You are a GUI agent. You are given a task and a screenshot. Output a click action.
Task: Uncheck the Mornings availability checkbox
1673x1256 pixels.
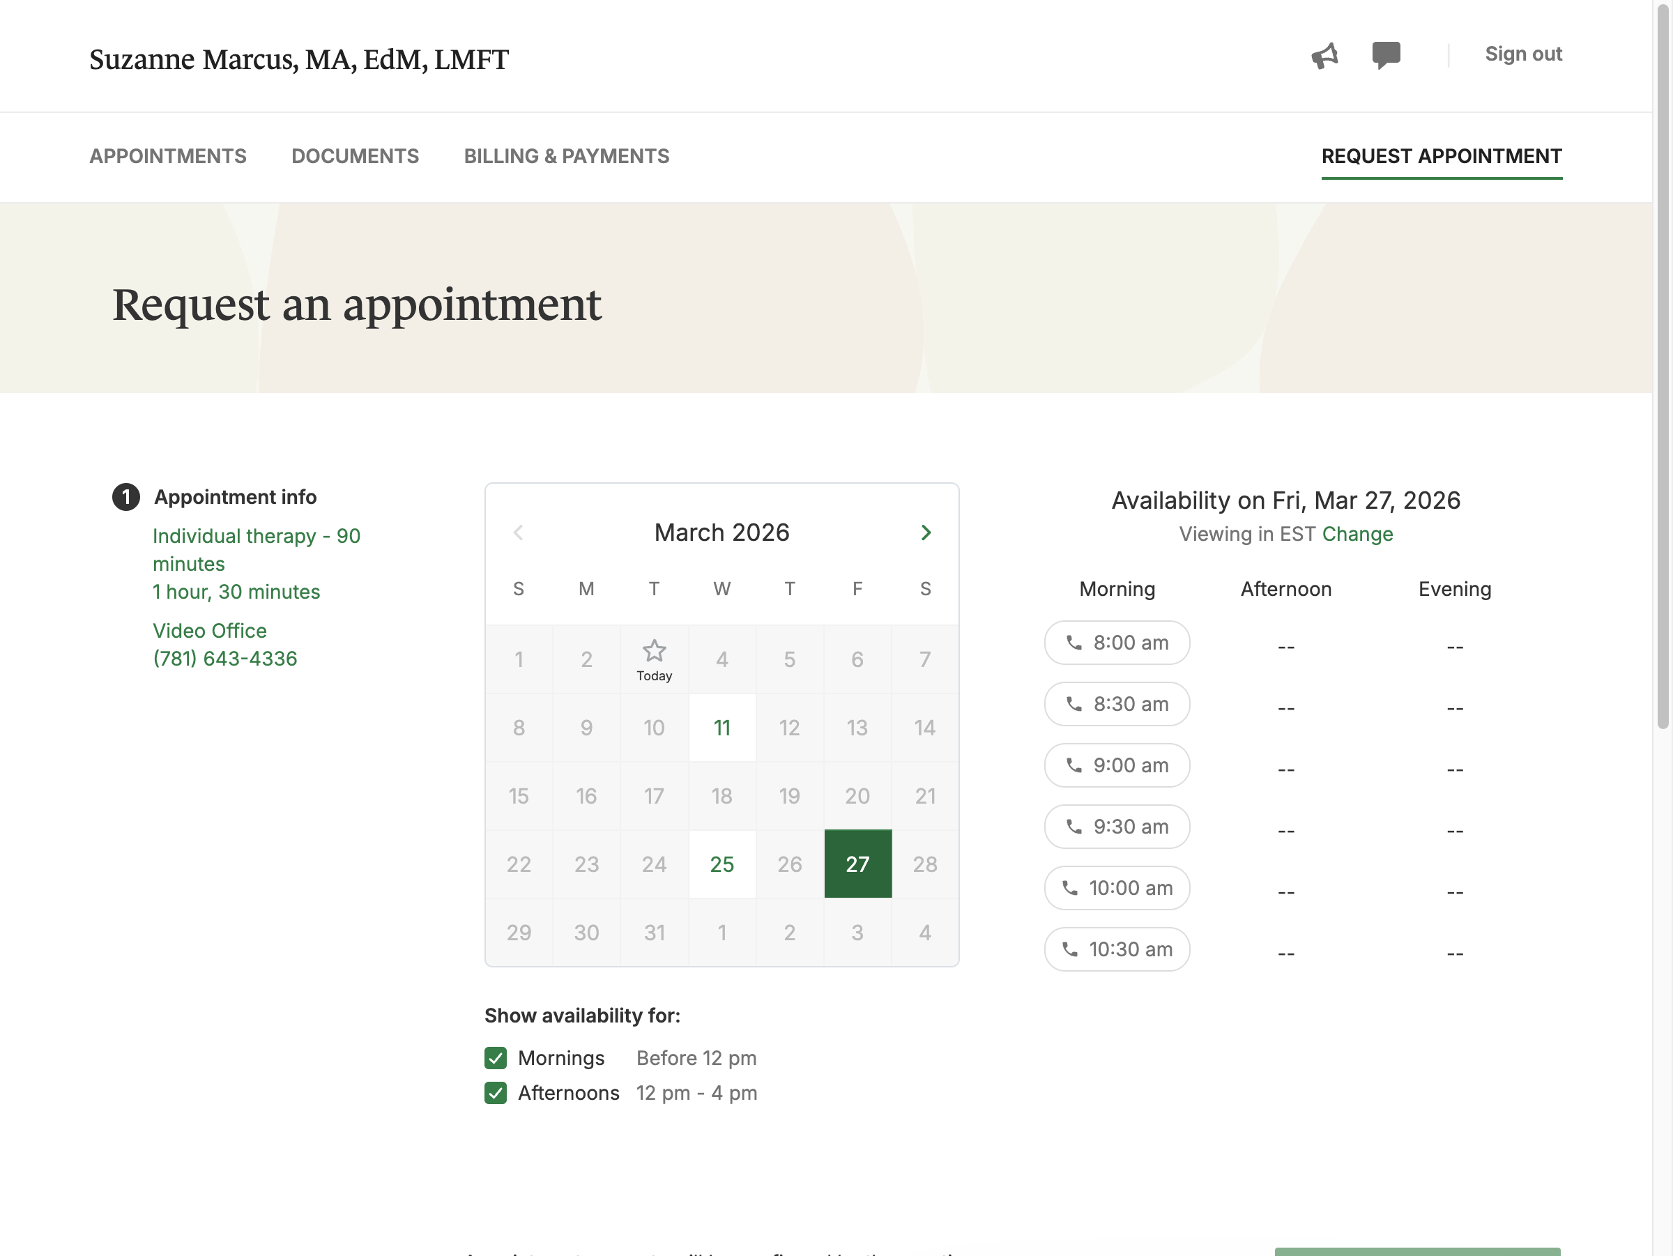tap(496, 1058)
